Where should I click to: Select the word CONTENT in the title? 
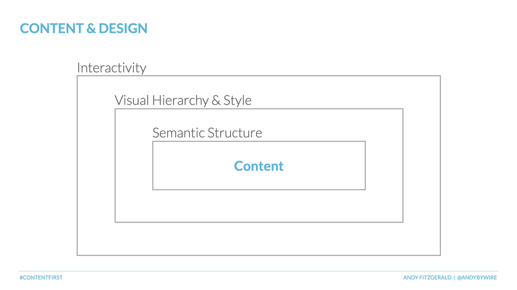[x=52, y=28]
